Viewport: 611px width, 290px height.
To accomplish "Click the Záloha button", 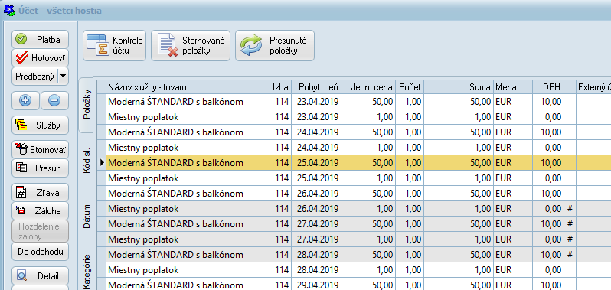I will point(40,211).
